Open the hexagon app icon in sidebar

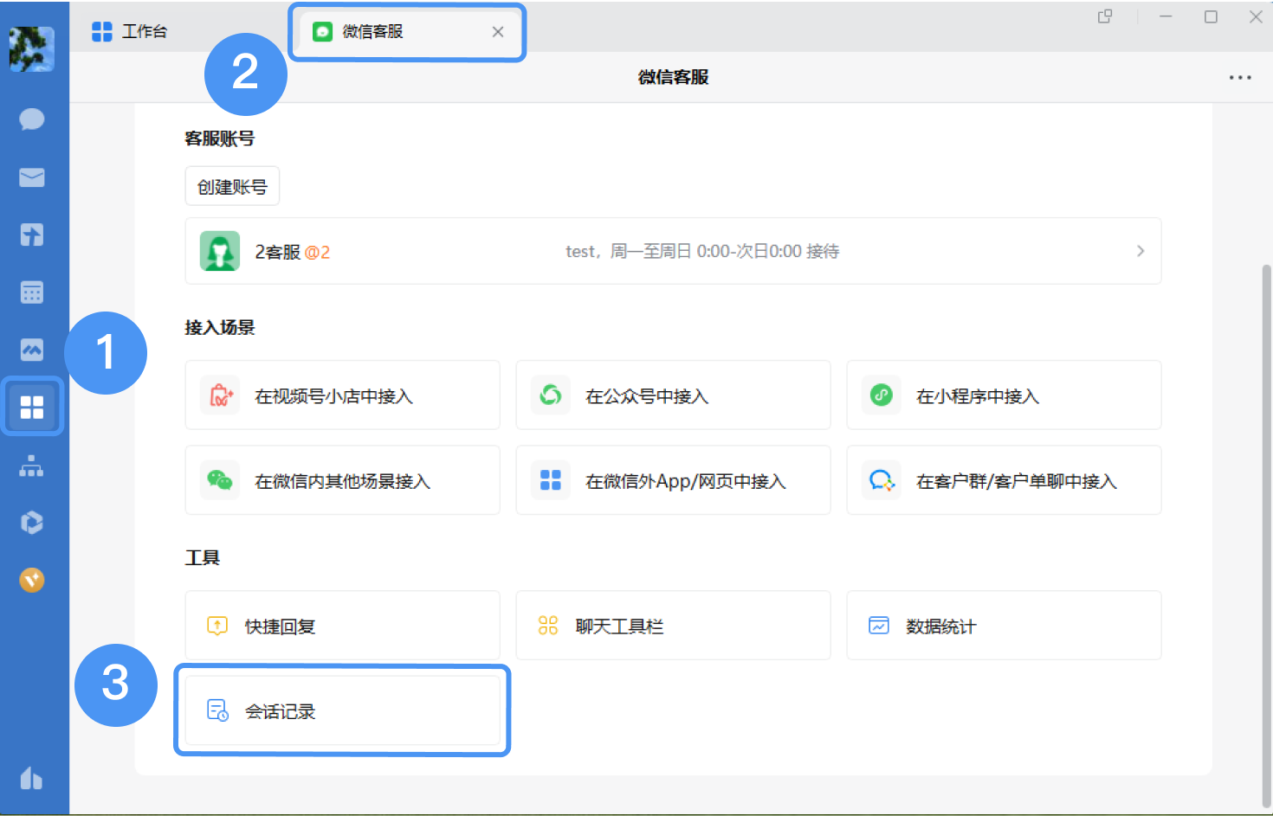[x=32, y=523]
